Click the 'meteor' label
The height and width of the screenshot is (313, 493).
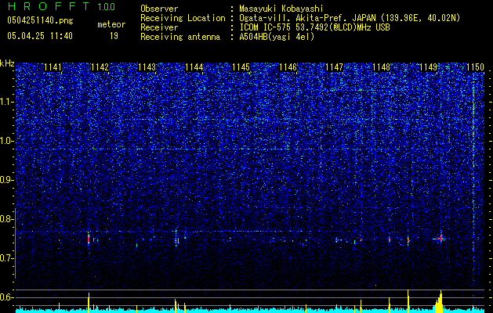point(111,24)
